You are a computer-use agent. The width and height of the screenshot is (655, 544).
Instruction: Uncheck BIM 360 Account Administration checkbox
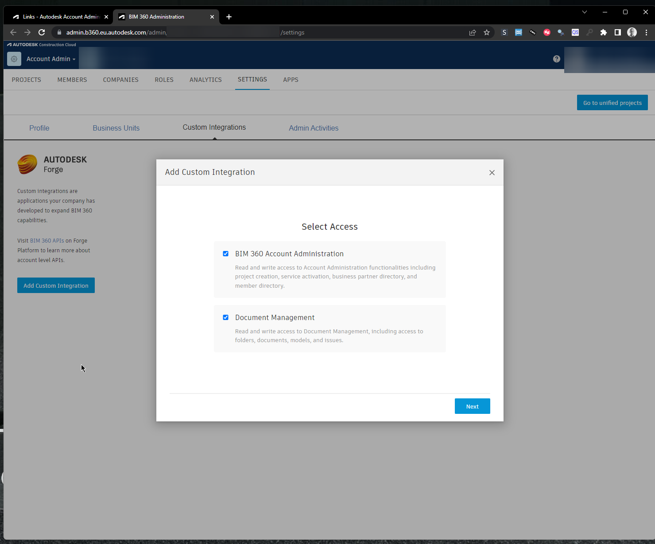tap(226, 254)
